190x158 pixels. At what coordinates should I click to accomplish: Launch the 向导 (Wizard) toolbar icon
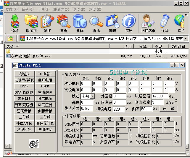point(112,24)
